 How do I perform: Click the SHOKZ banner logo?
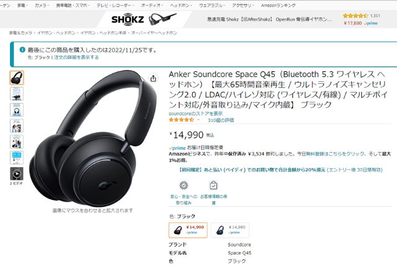coord(128,19)
